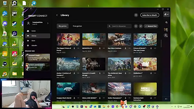
Task: Open more options for SKULL AND BONES
Action: [x=104, y=98]
